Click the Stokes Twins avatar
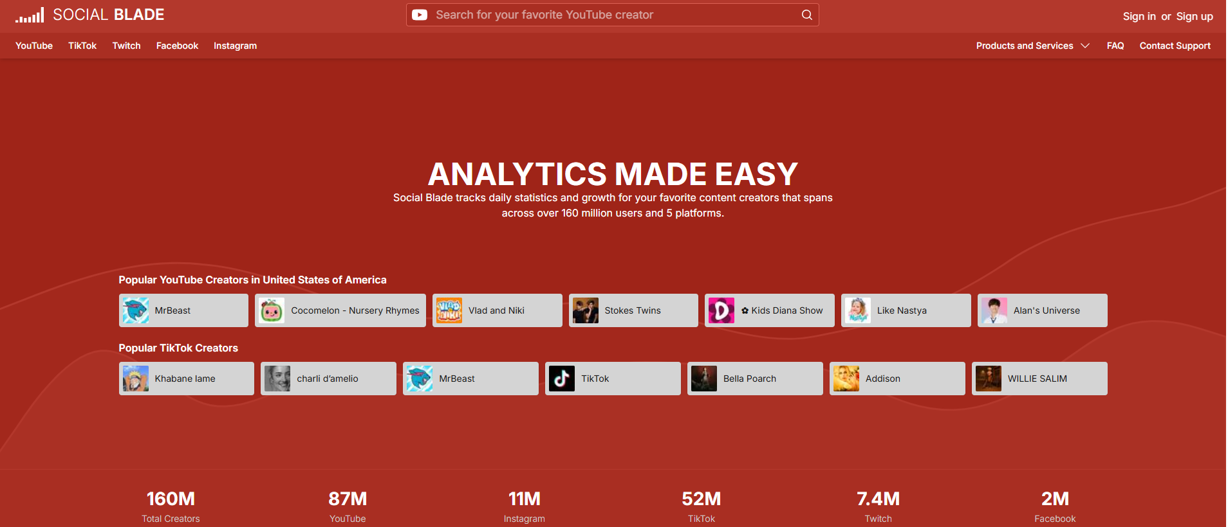Screen dimensions: 1228x527 [x=586, y=310]
